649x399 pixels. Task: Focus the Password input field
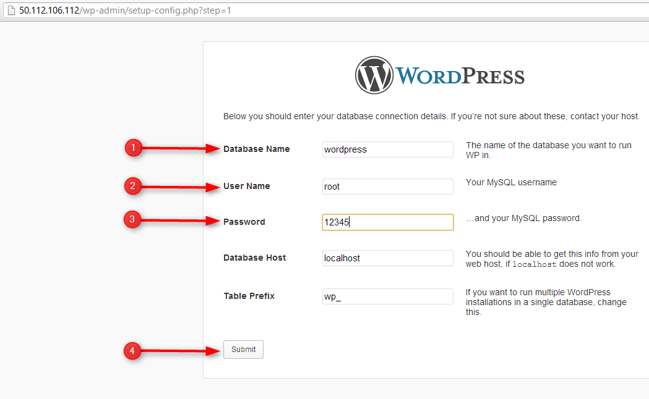388,222
